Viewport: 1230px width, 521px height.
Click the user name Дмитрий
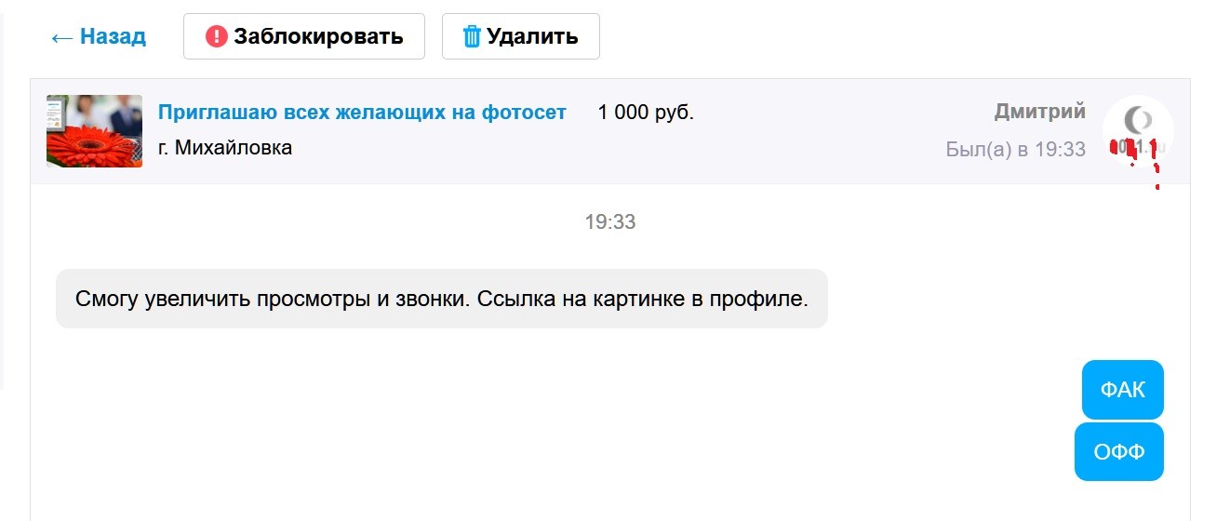pyautogui.click(x=1039, y=112)
